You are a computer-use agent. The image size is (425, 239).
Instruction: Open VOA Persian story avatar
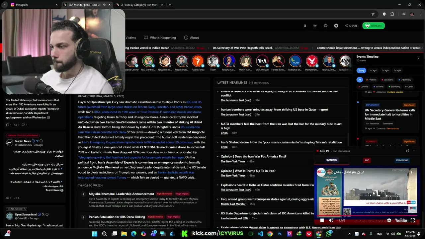(x=262, y=61)
